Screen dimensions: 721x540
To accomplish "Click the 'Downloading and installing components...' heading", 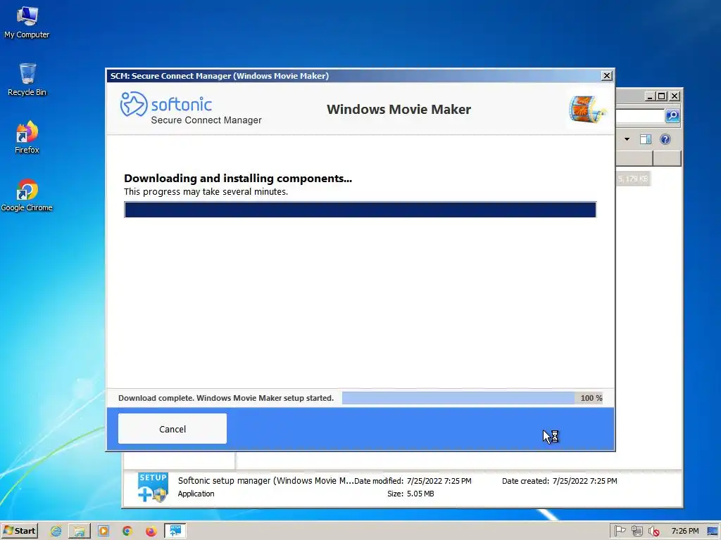I will click(x=238, y=178).
